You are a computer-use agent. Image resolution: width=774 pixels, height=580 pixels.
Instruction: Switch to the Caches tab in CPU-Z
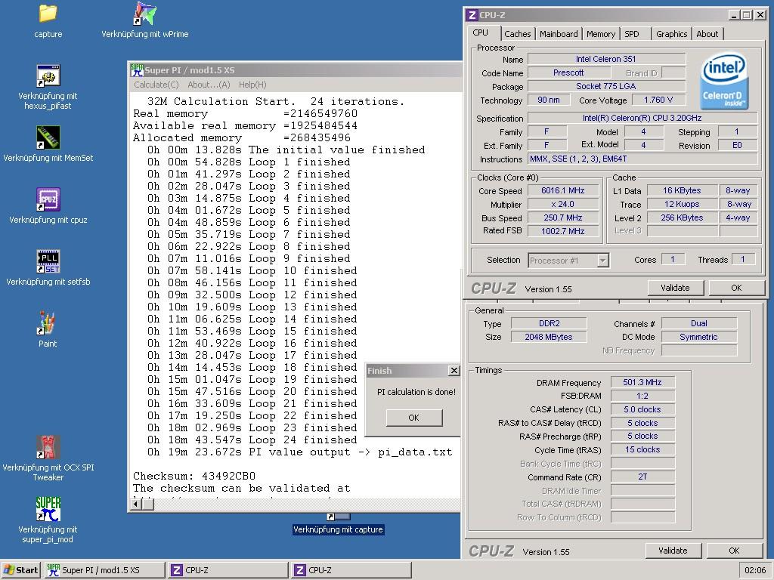click(517, 34)
